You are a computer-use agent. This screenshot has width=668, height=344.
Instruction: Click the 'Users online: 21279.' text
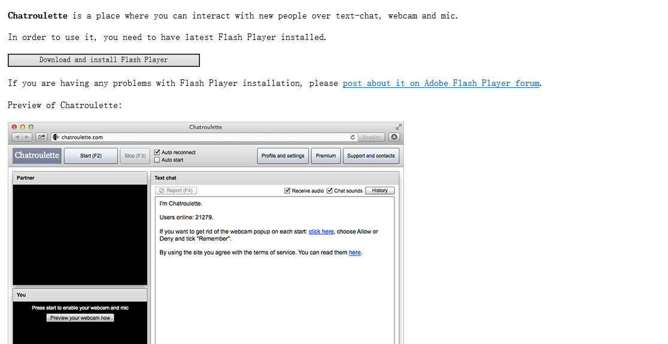click(x=186, y=217)
